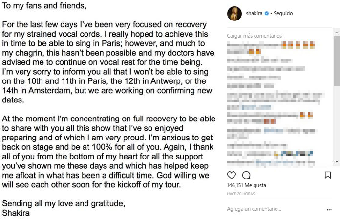Click the blue verified badge

coord(266,14)
